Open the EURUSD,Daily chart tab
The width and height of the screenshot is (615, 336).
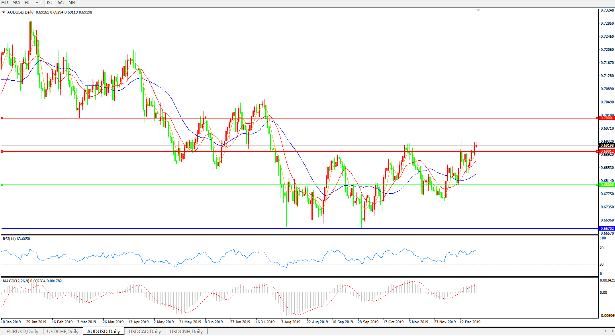coord(22,332)
